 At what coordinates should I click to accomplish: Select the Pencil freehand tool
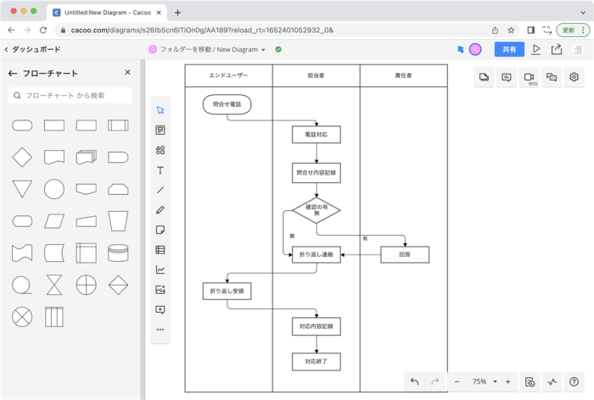(160, 210)
